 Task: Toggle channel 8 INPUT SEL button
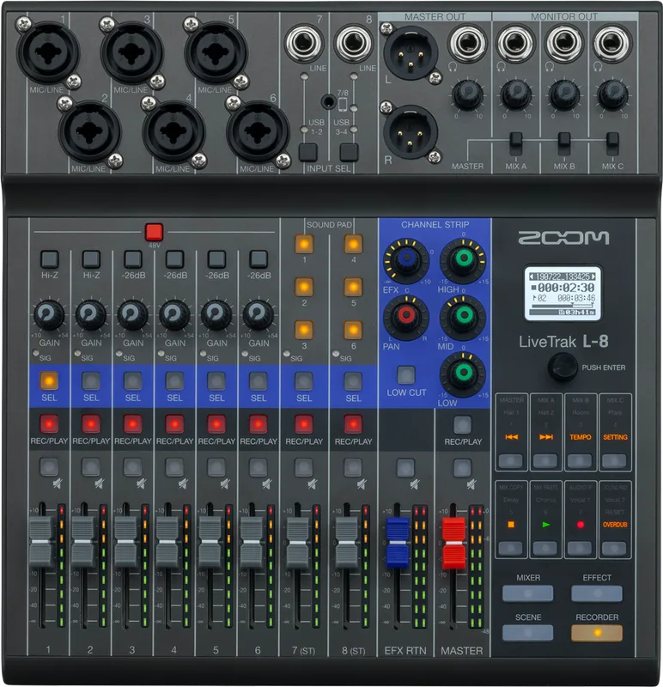tap(349, 152)
